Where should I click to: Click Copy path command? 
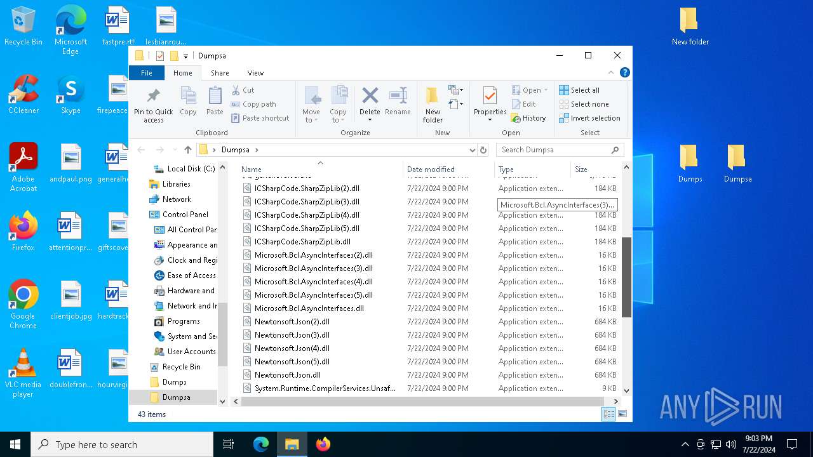253,104
